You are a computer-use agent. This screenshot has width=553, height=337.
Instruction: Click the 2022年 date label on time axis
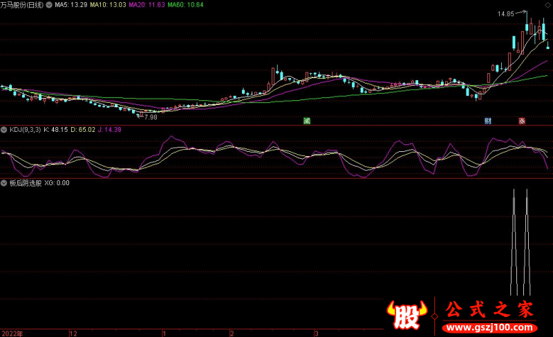click(x=12, y=333)
